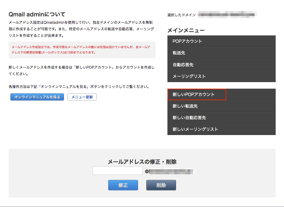
Task: Select 自動応答先 in main menu
Action: pos(221,65)
